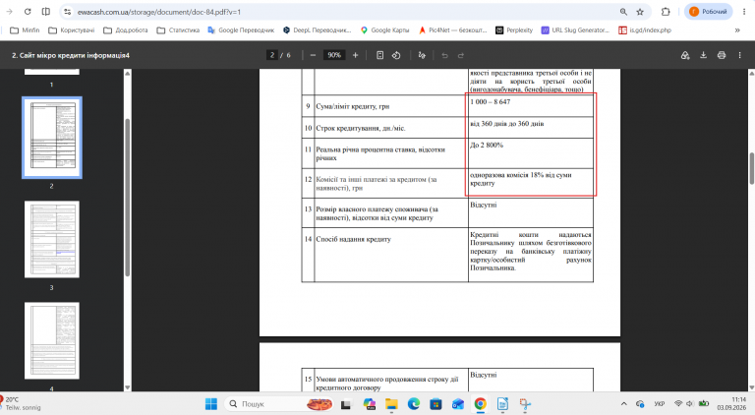The height and width of the screenshot is (415, 755).
Task: Open the Користувачі bookmarks folder
Action: pos(72,30)
